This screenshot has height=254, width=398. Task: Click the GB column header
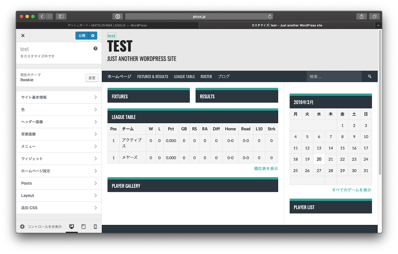click(x=184, y=129)
